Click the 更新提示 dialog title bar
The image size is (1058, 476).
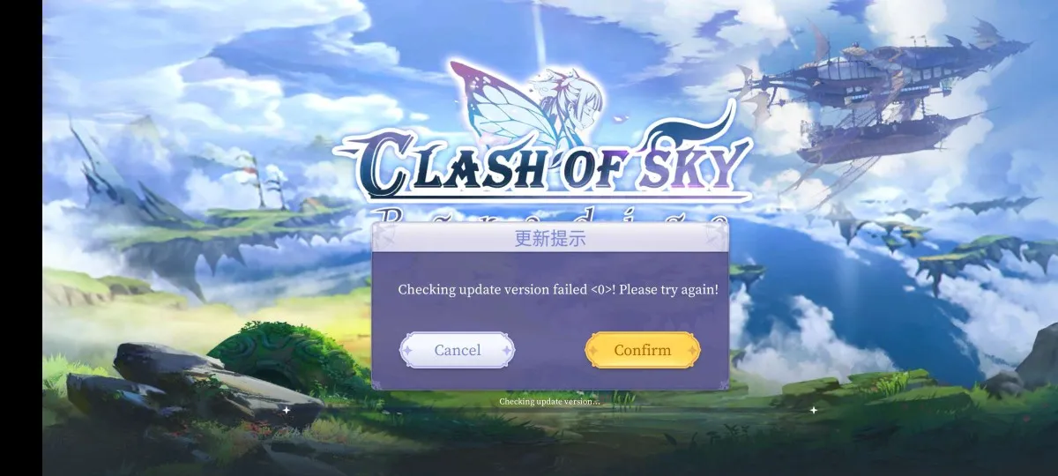coord(550,238)
